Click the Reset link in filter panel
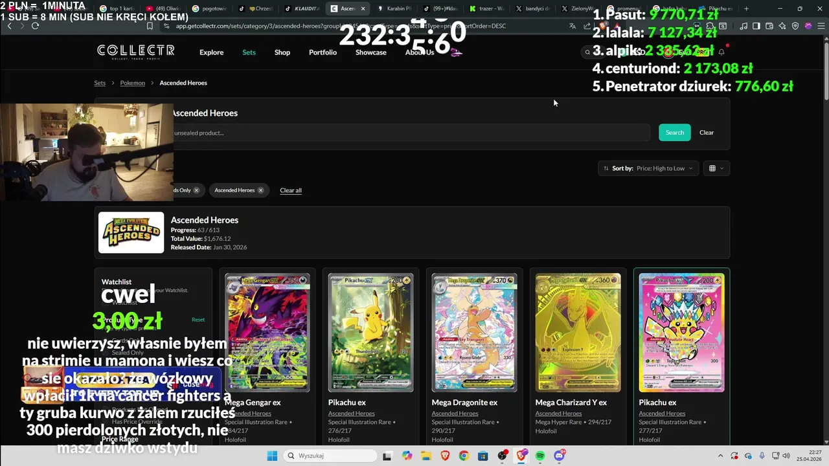 [198, 320]
